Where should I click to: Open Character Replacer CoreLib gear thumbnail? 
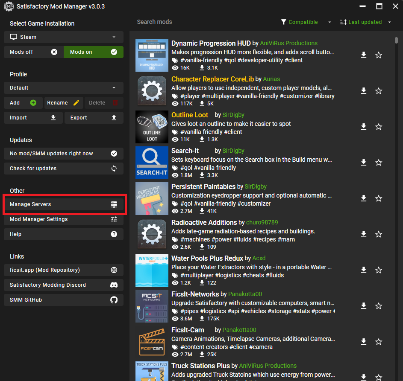coord(152,91)
